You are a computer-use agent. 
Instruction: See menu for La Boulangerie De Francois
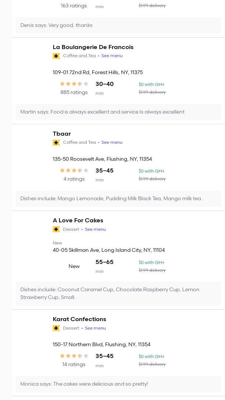112,56
